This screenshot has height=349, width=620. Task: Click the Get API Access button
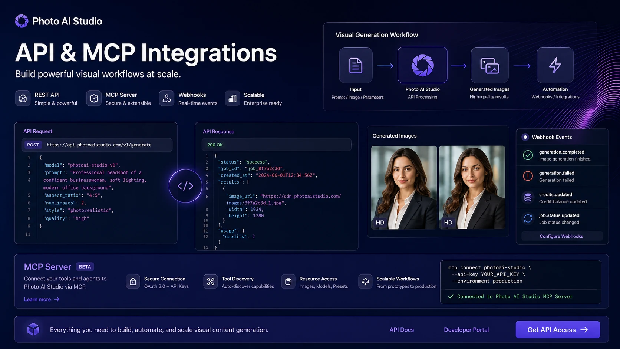[x=558, y=330]
